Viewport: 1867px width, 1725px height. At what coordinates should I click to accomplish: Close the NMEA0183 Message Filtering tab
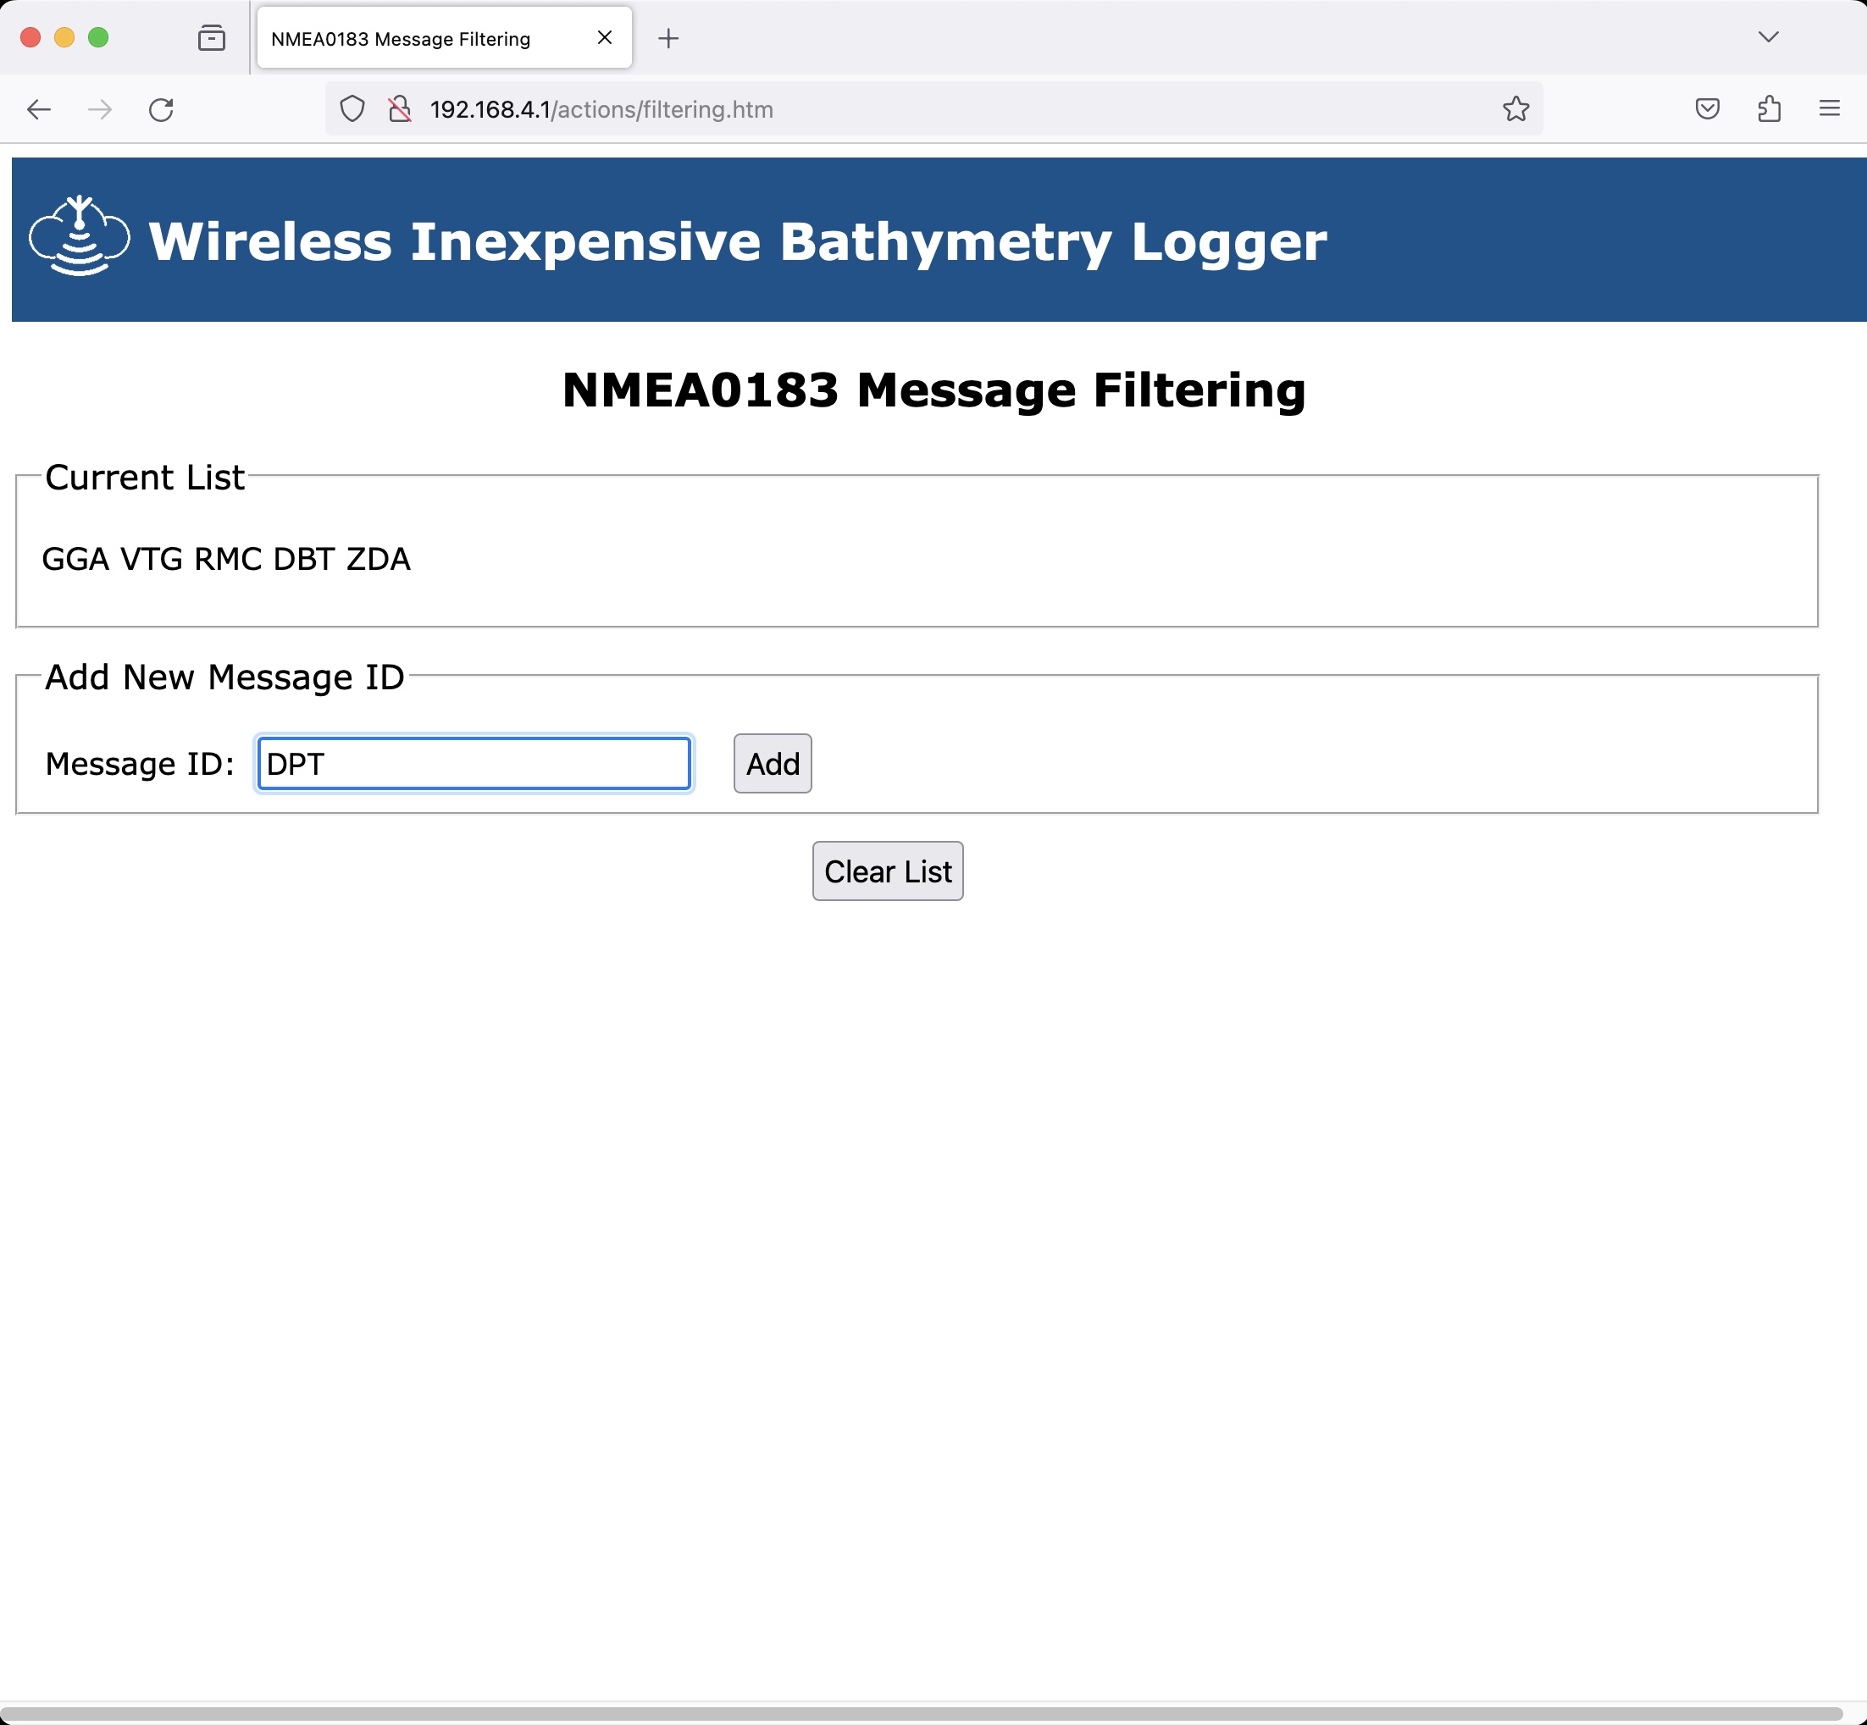[605, 37]
